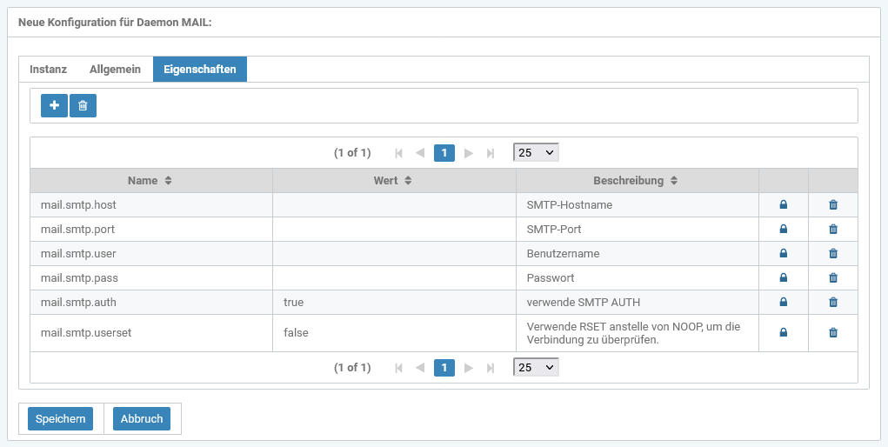Open the top rows-per-page dropdown
This screenshot has width=888, height=447.
tap(536, 153)
